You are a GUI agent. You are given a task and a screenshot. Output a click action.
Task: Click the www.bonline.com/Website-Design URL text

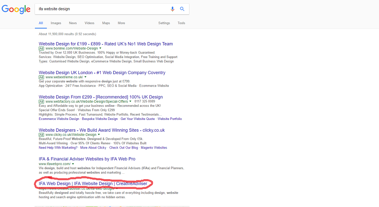[x=72, y=48]
